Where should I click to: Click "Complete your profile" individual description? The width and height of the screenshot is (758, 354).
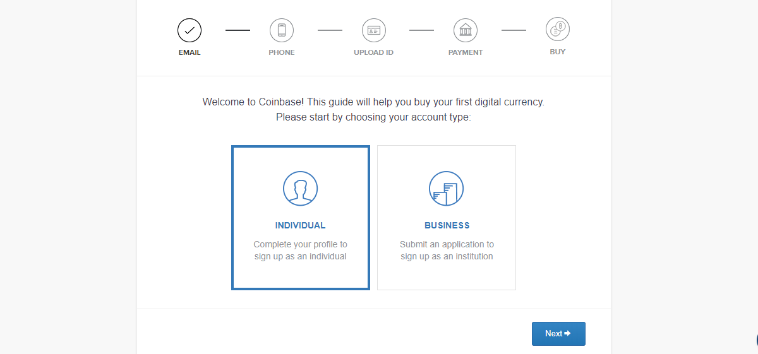[301, 251]
